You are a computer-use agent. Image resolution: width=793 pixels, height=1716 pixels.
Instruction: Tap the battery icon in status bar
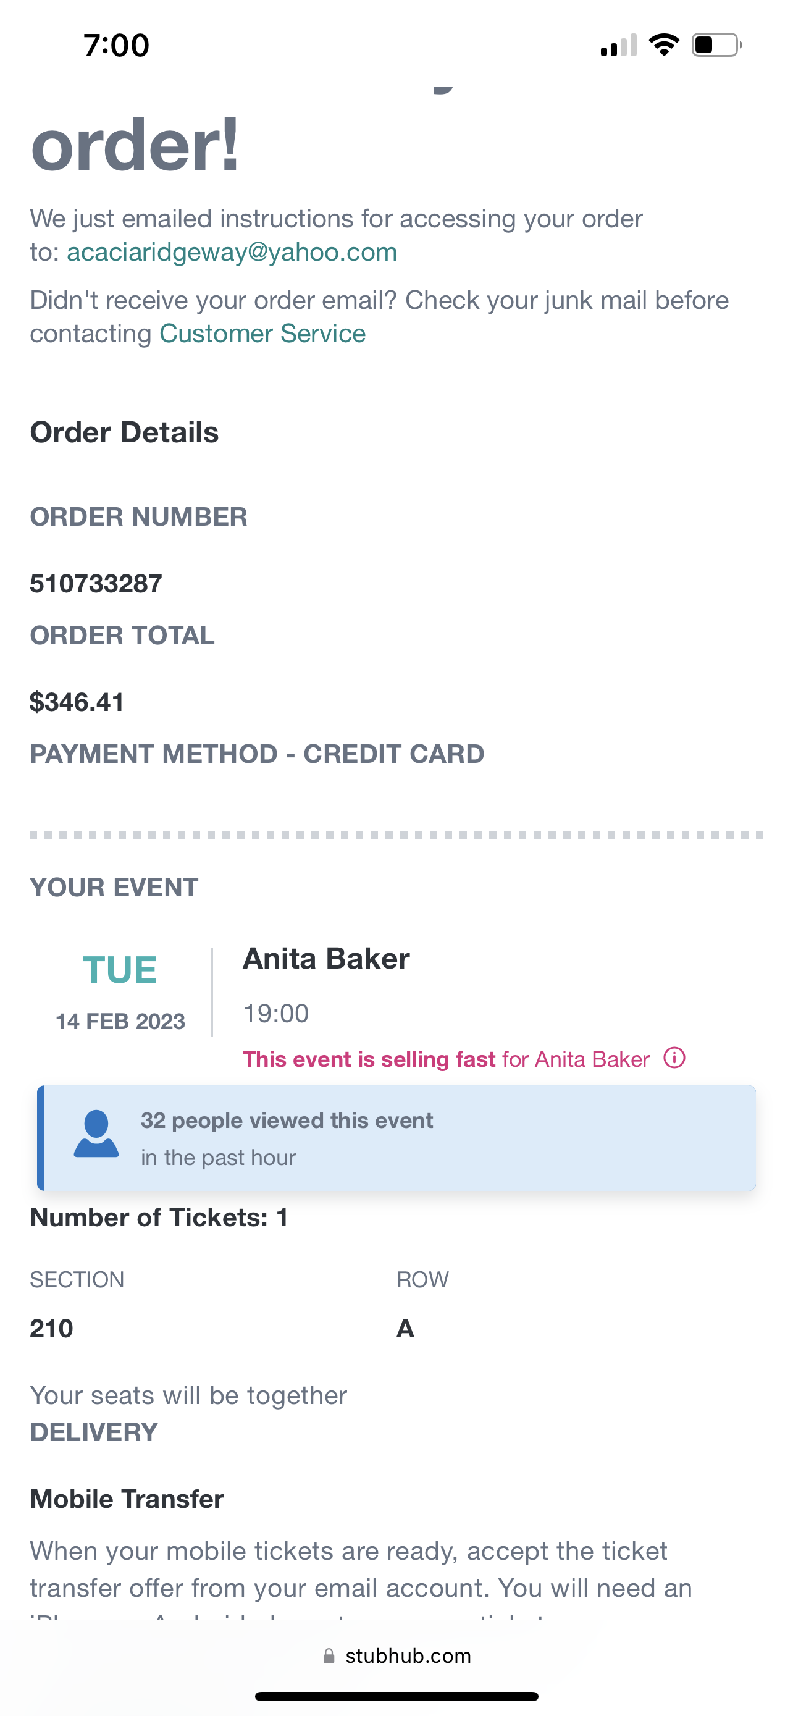click(x=716, y=45)
